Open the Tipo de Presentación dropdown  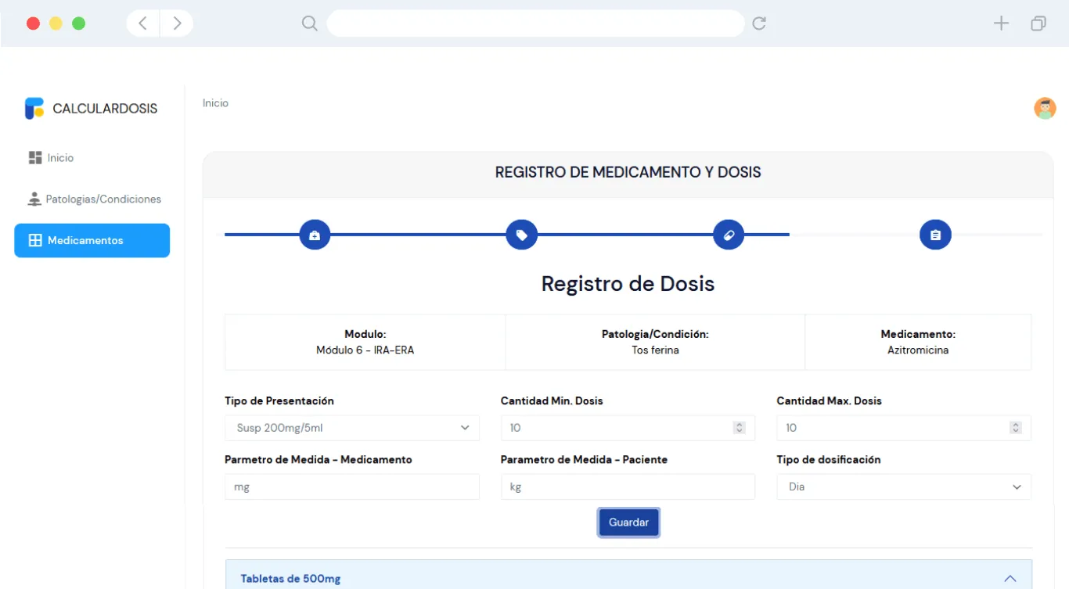(352, 428)
